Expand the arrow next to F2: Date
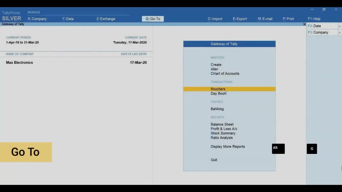The height and width of the screenshot is (192, 342). pos(340,26)
